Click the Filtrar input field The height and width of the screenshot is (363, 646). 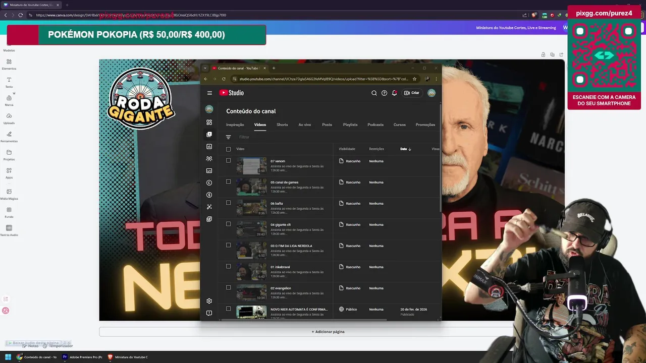(244, 137)
